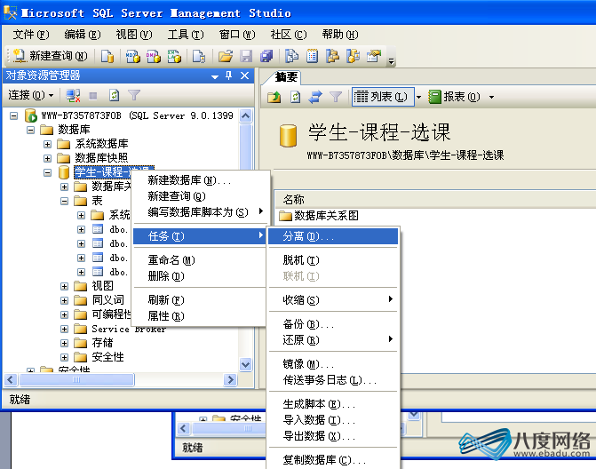
Task: Select 新建查询 in context menu
Action: coord(200,195)
